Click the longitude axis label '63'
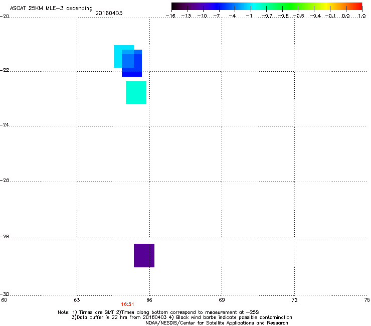371x326 pixels. tap(77, 300)
